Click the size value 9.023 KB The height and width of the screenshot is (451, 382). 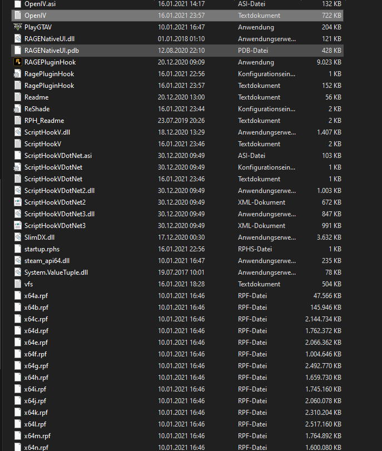pos(329,62)
